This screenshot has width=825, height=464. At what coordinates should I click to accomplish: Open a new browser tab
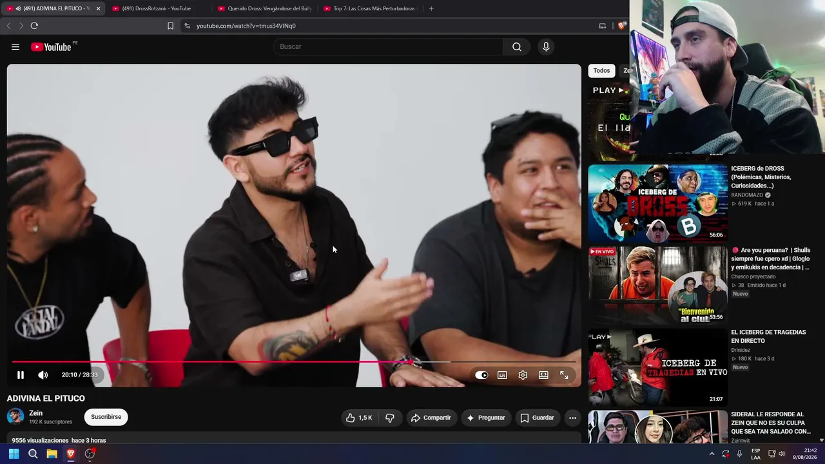click(431, 8)
